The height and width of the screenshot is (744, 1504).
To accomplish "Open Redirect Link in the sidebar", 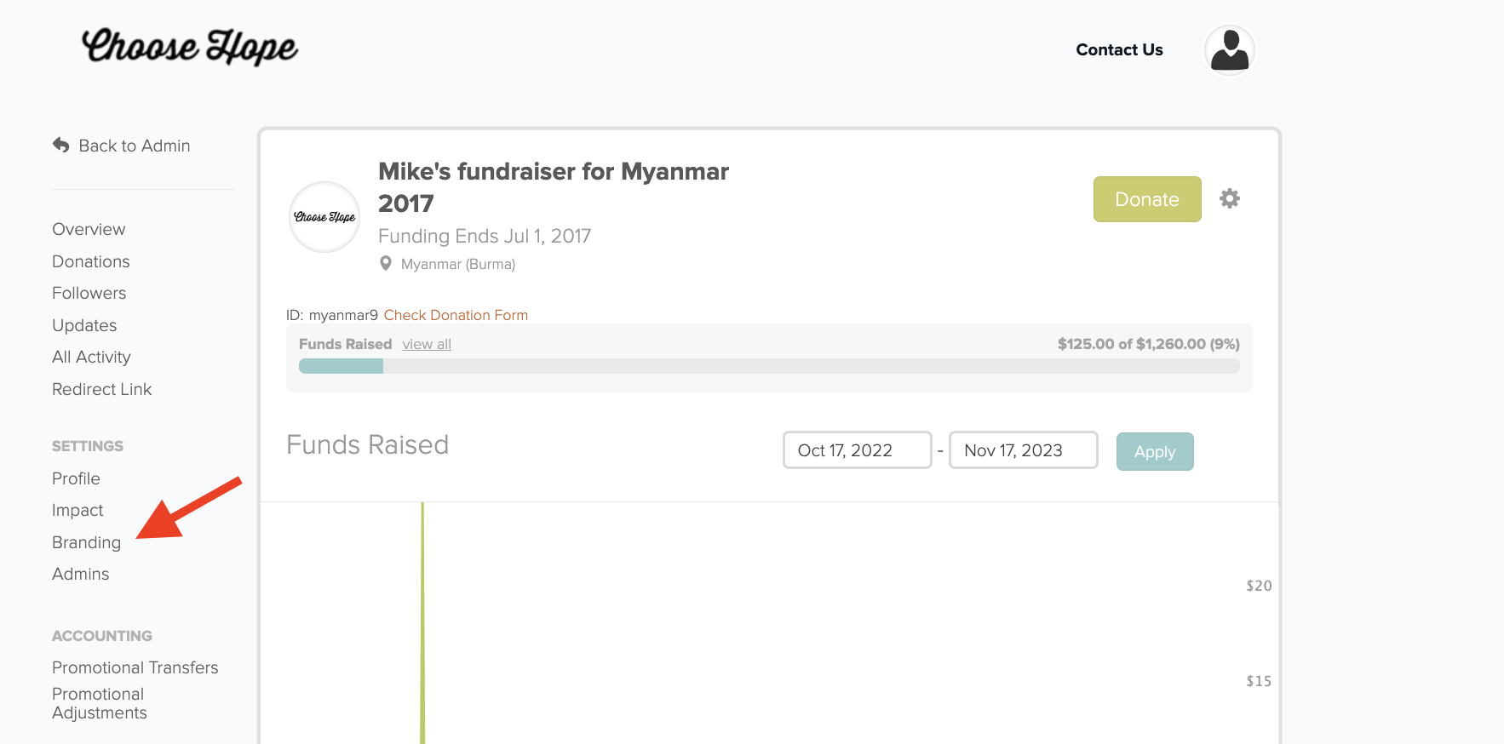I will tap(101, 389).
